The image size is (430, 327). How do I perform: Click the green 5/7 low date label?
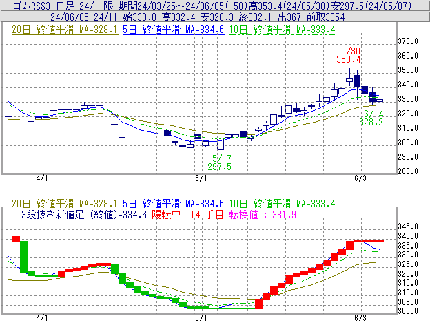(222, 158)
